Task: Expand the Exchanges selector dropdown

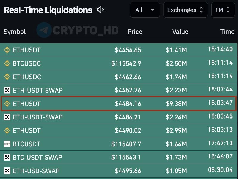Action: (x=185, y=10)
